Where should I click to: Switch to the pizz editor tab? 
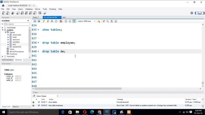tap(64, 17)
